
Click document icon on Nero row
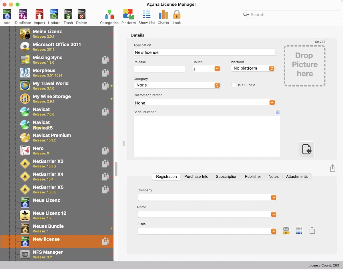(x=105, y=151)
